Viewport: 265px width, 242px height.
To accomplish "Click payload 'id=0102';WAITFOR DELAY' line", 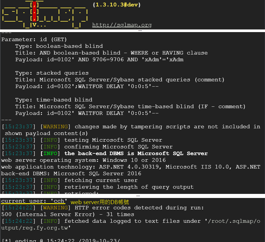I will point(87,86).
